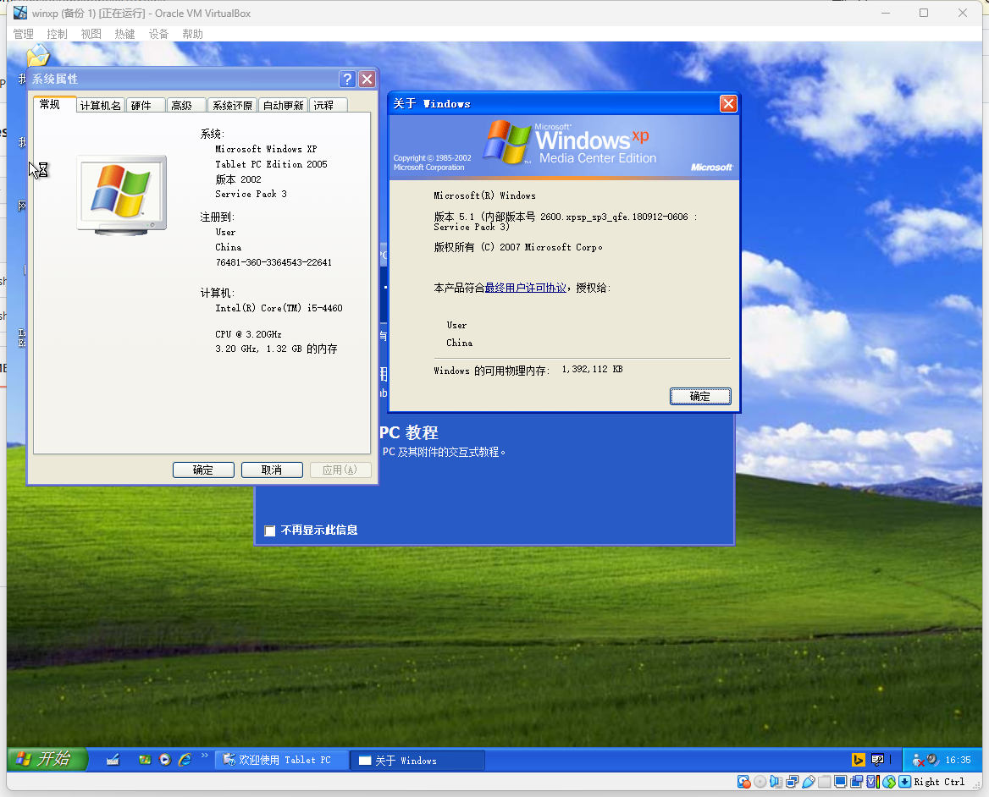Launch Windows Media Player from Quick Launch
989x797 pixels.
[165, 760]
